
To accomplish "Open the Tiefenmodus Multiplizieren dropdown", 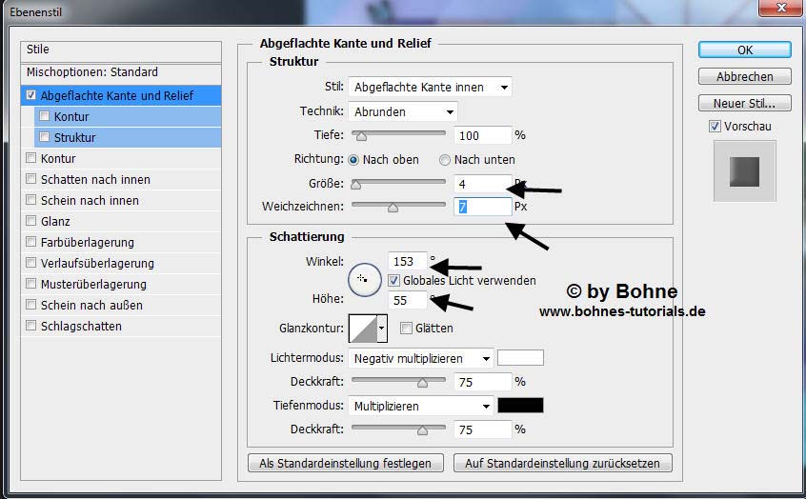I will (420, 406).
